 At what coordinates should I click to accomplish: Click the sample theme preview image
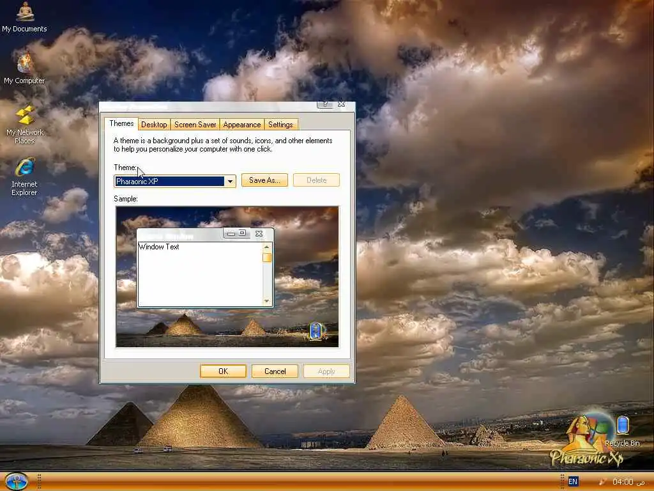click(227, 277)
